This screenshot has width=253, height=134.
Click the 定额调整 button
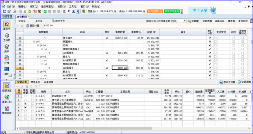[x=244, y=82]
